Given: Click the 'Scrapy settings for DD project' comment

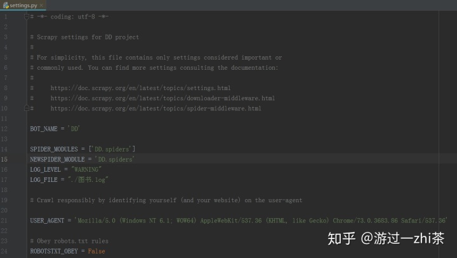Looking at the screenshot, I should coord(85,37).
